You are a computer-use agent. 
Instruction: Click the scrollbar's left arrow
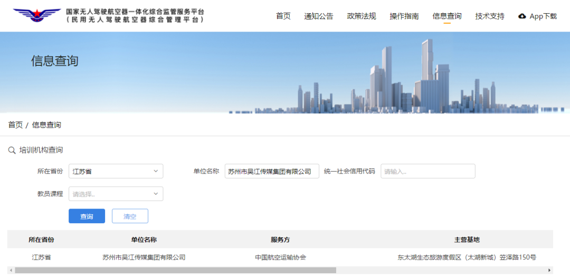pos(11,270)
